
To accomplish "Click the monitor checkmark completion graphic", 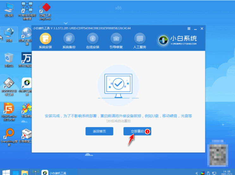I will pos(118,86).
